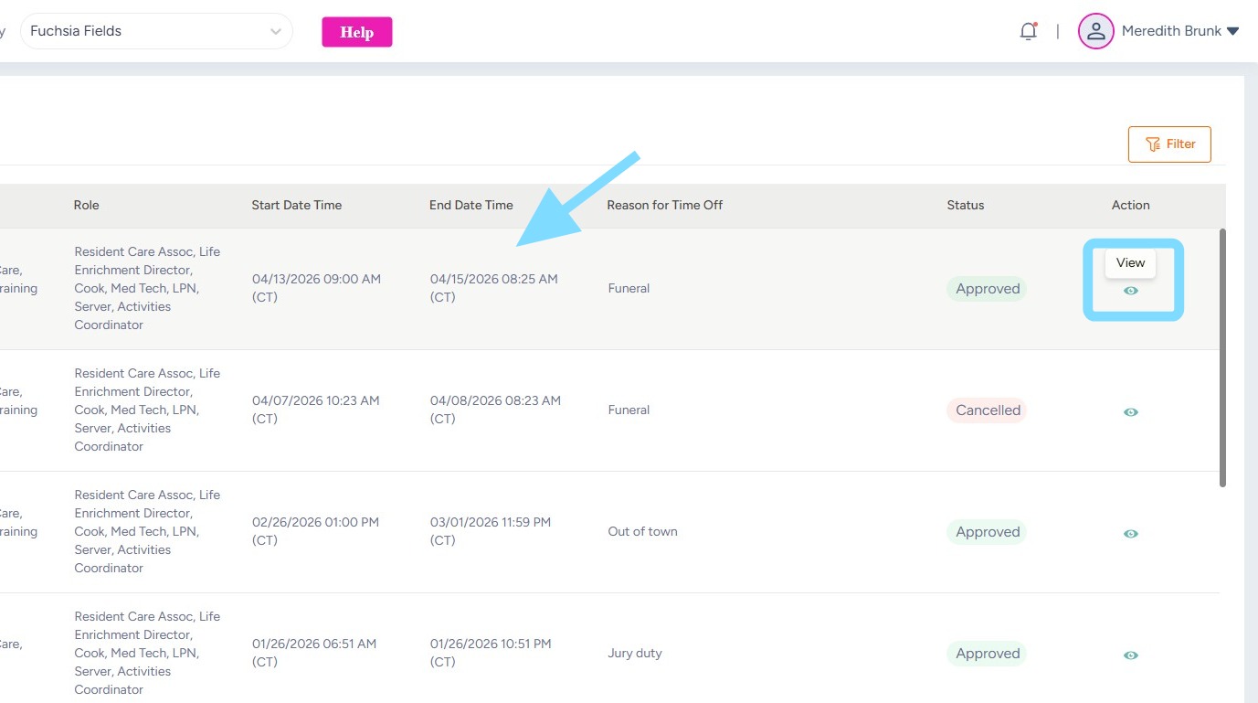The image size is (1258, 703).
Task: Open the Filter options
Action: click(x=1169, y=144)
